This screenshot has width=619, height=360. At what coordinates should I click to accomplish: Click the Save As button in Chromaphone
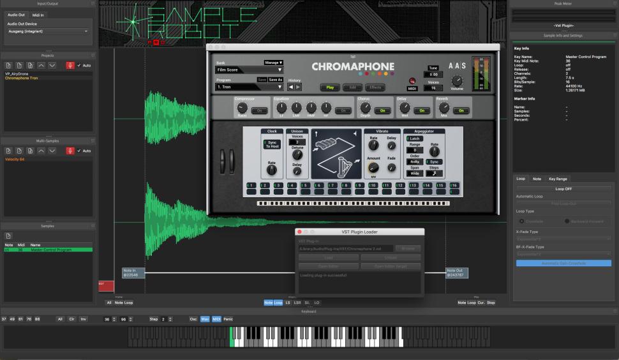coord(276,80)
